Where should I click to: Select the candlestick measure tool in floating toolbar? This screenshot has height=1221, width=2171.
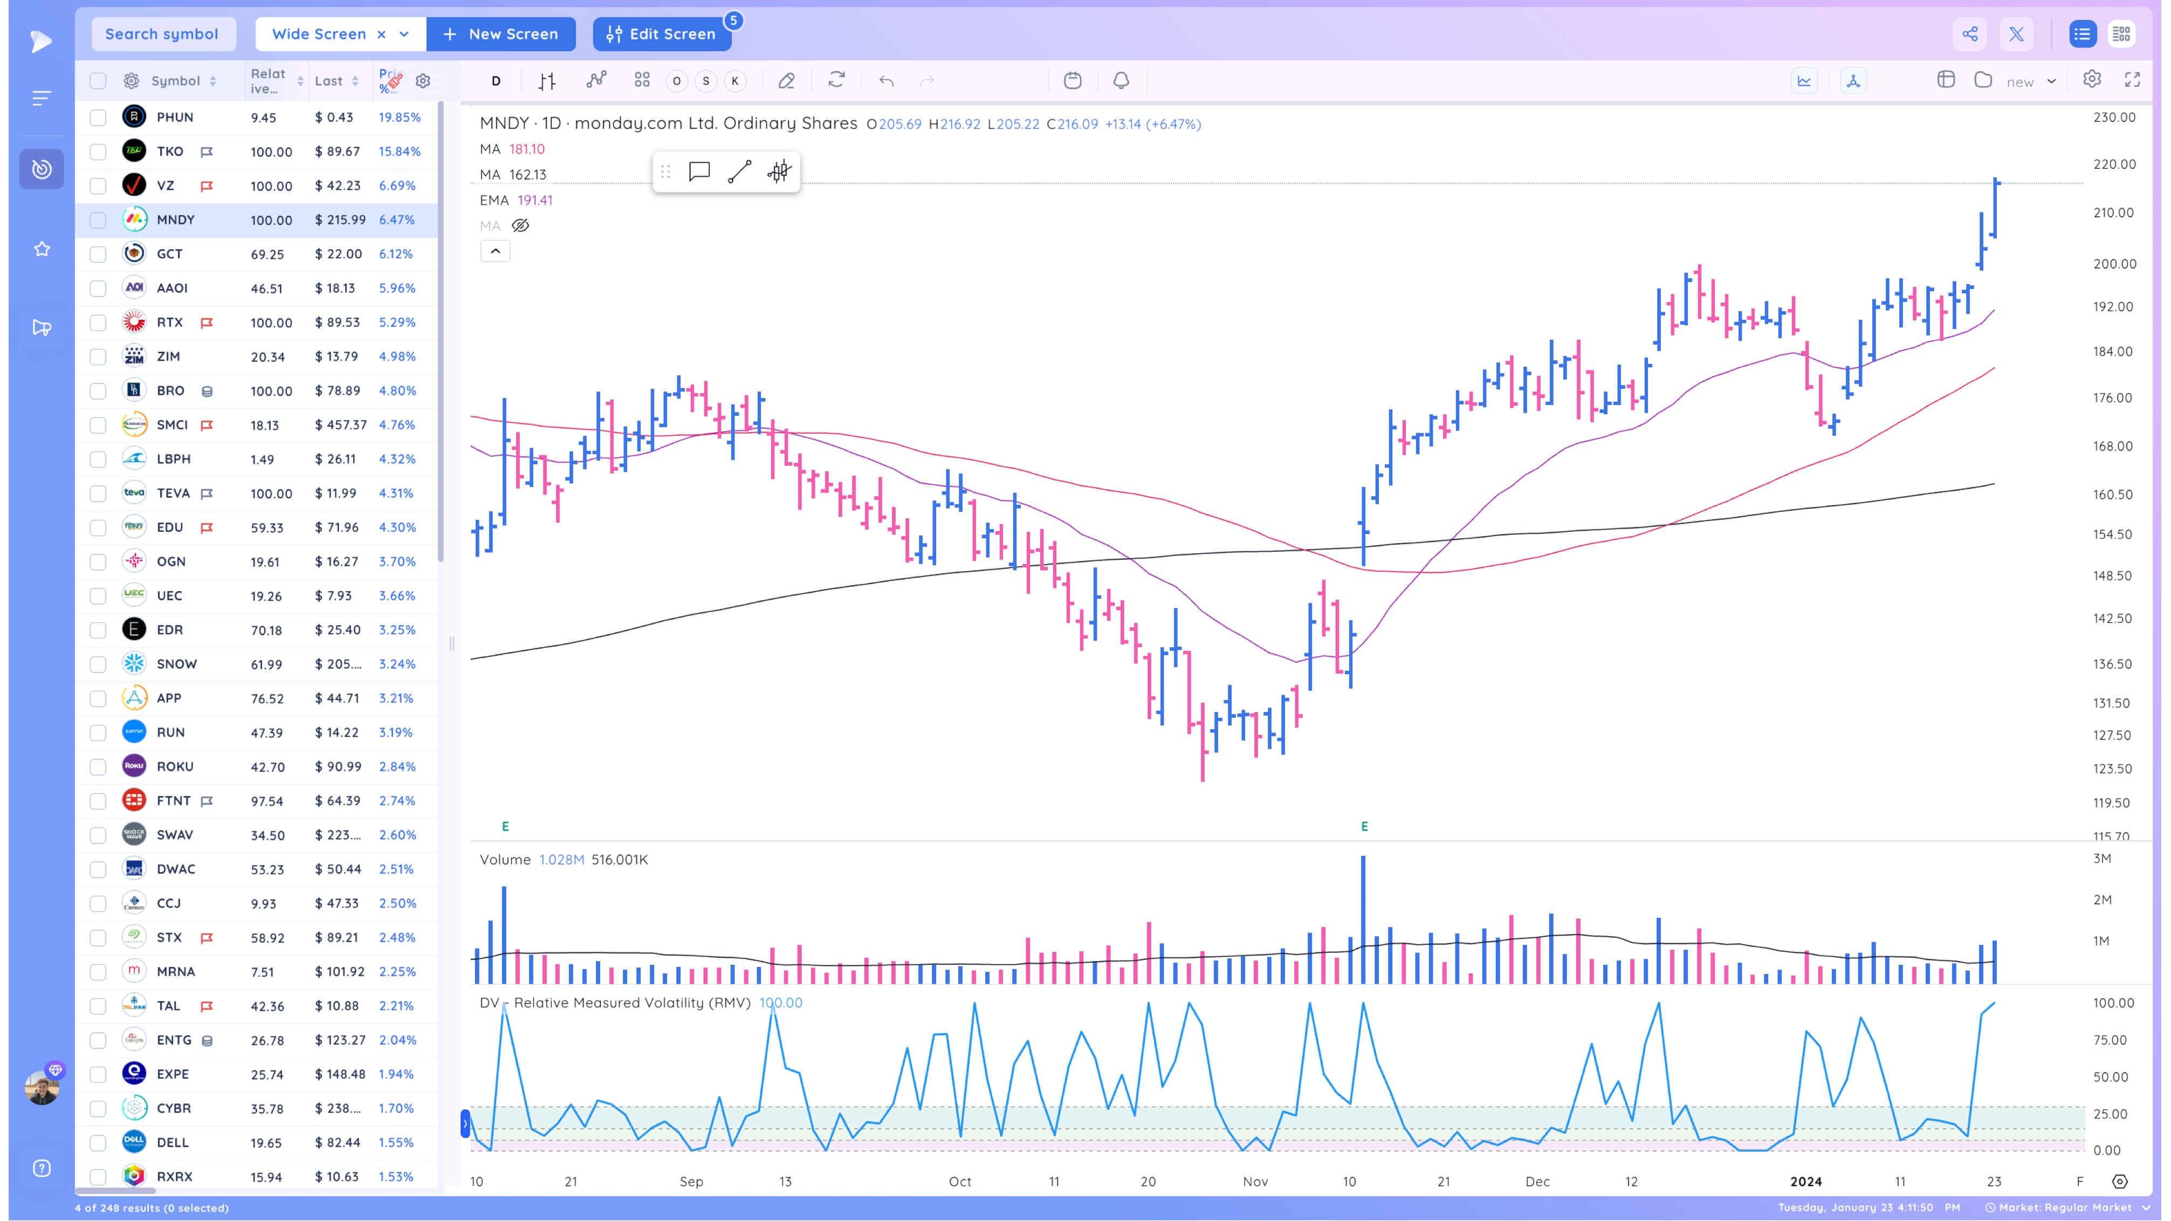click(780, 172)
